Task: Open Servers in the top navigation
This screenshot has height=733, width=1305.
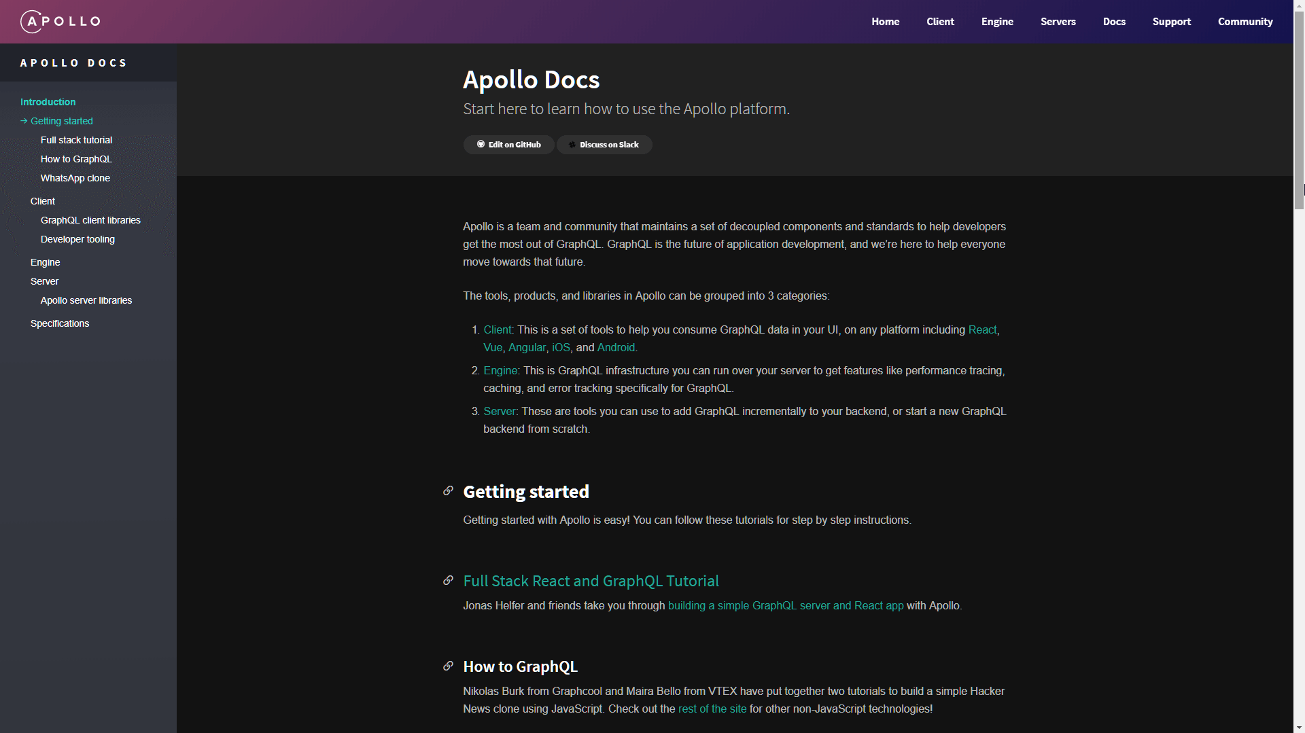Action: (1058, 22)
